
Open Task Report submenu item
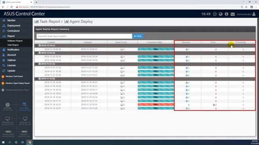tap(13, 45)
